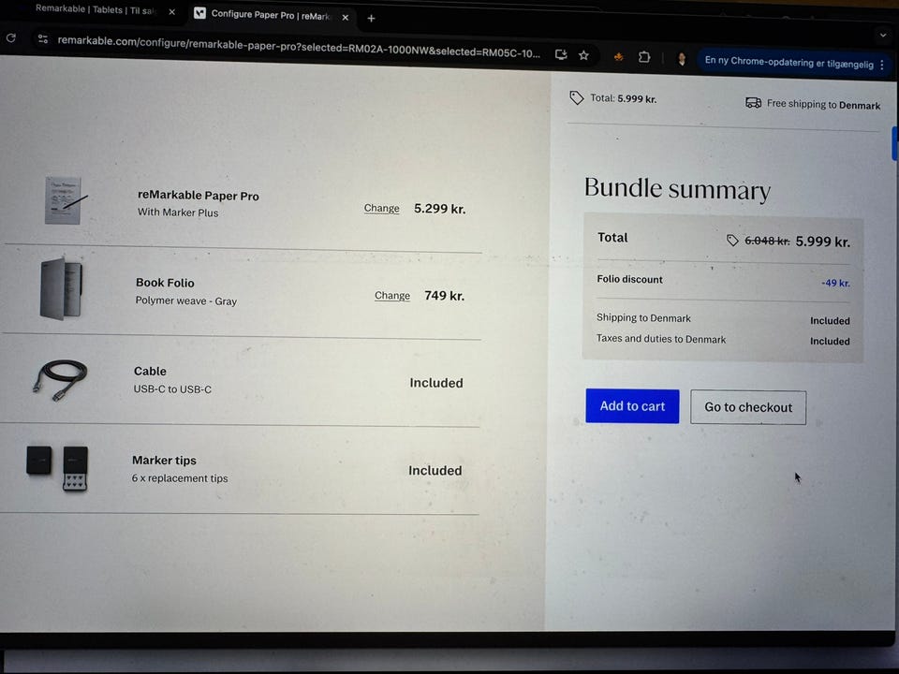Click the URL address bar
This screenshot has width=899, height=674.
(x=299, y=47)
